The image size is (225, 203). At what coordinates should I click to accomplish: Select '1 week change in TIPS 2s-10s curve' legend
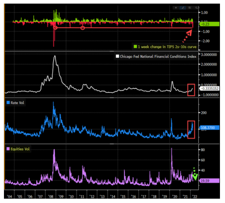point(167,47)
